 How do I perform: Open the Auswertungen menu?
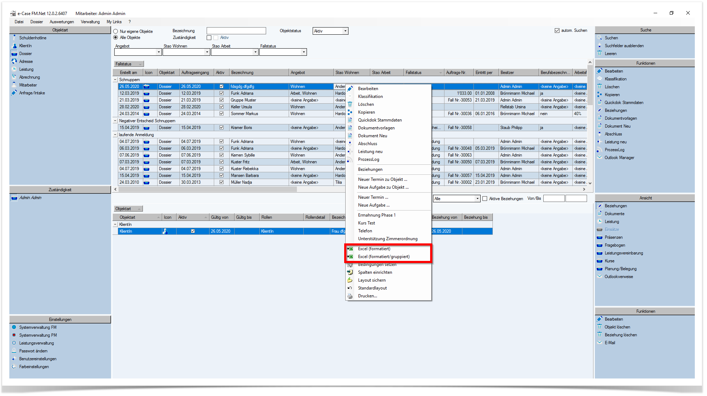62,22
